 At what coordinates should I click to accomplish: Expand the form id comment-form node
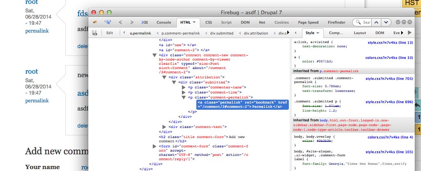154,146
